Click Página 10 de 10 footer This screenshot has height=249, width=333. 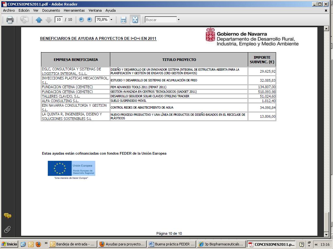click(169, 233)
